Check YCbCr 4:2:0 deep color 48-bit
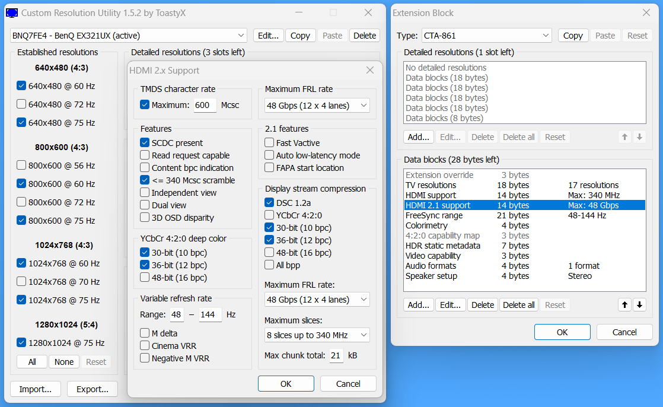 coord(145,277)
